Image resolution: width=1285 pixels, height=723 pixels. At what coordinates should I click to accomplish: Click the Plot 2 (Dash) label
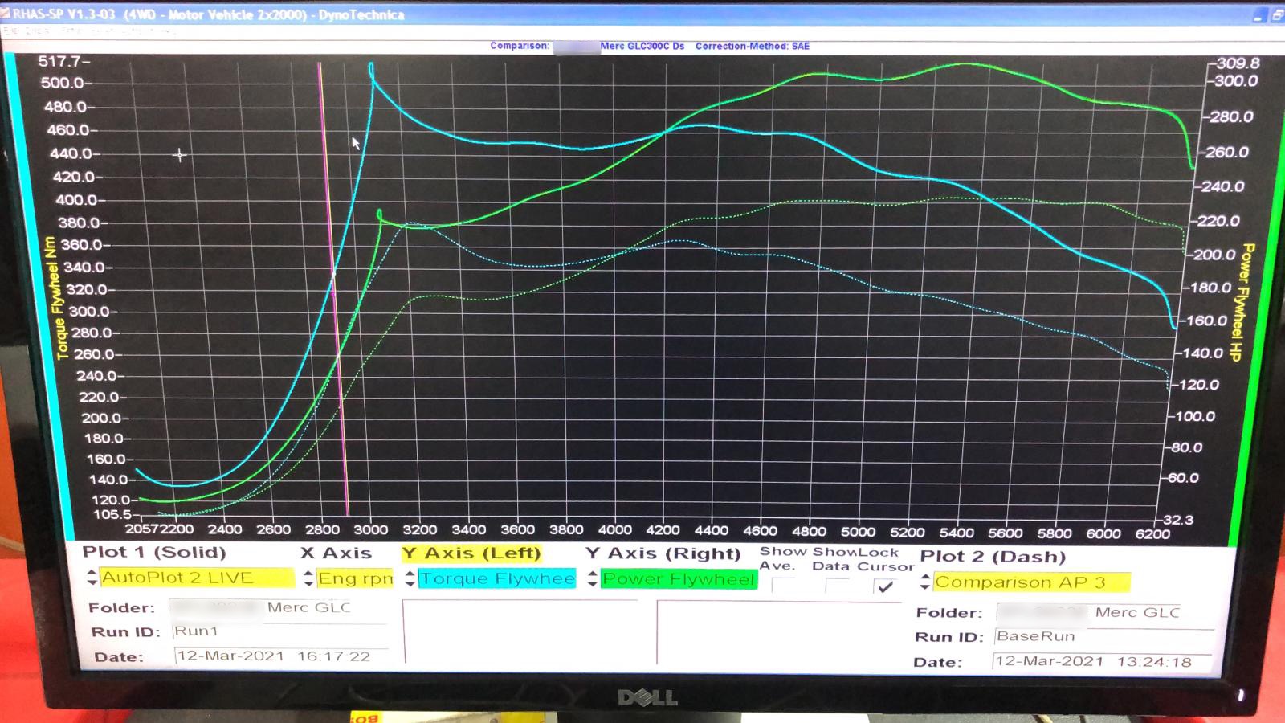pyautogui.click(x=993, y=557)
